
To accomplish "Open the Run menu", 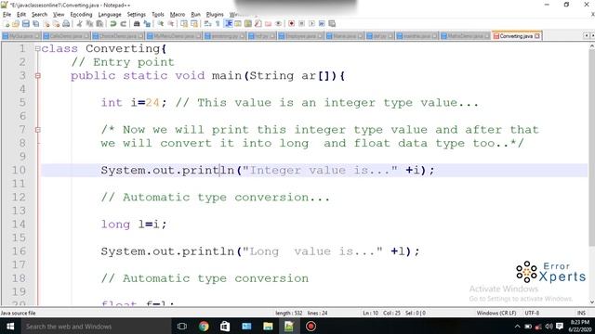I will 195,15.
